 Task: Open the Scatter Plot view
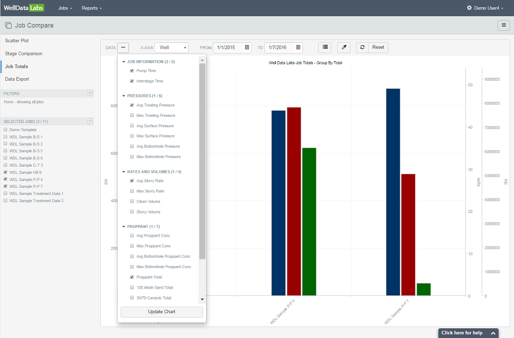17,41
